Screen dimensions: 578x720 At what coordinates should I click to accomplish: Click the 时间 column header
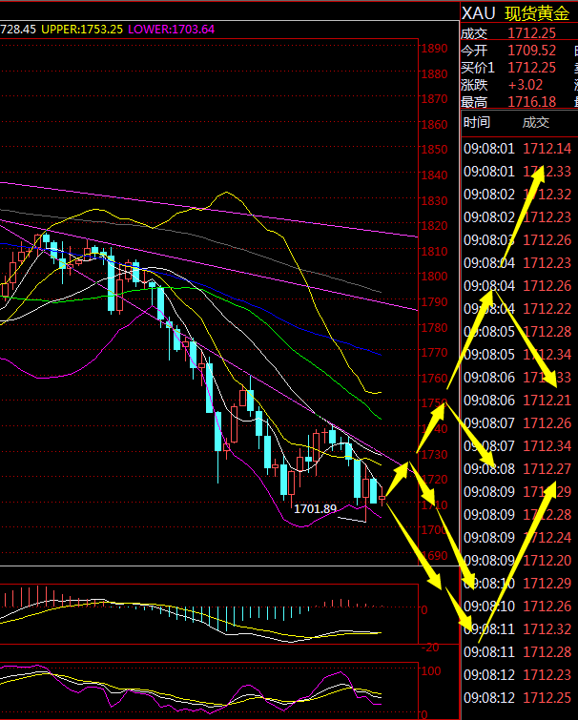pyautogui.click(x=477, y=122)
